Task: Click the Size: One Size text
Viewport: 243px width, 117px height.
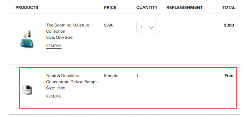Action: [x=59, y=37]
